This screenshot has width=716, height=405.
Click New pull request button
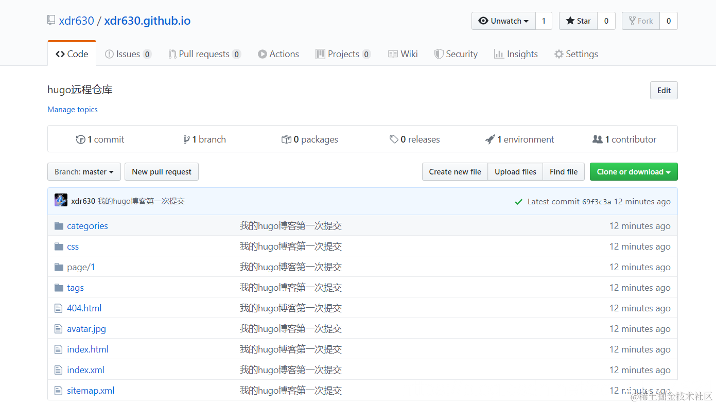(x=162, y=172)
